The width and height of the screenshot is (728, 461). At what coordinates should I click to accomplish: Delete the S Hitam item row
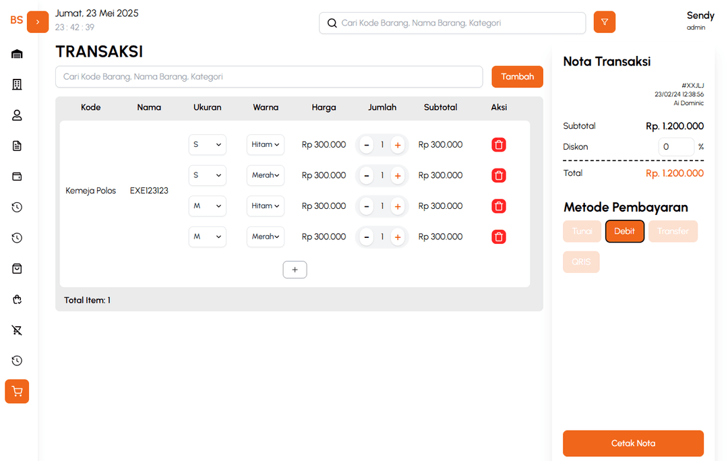(499, 145)
